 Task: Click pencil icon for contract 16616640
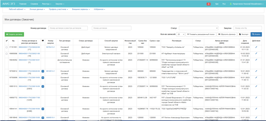(x=256, y=117)
